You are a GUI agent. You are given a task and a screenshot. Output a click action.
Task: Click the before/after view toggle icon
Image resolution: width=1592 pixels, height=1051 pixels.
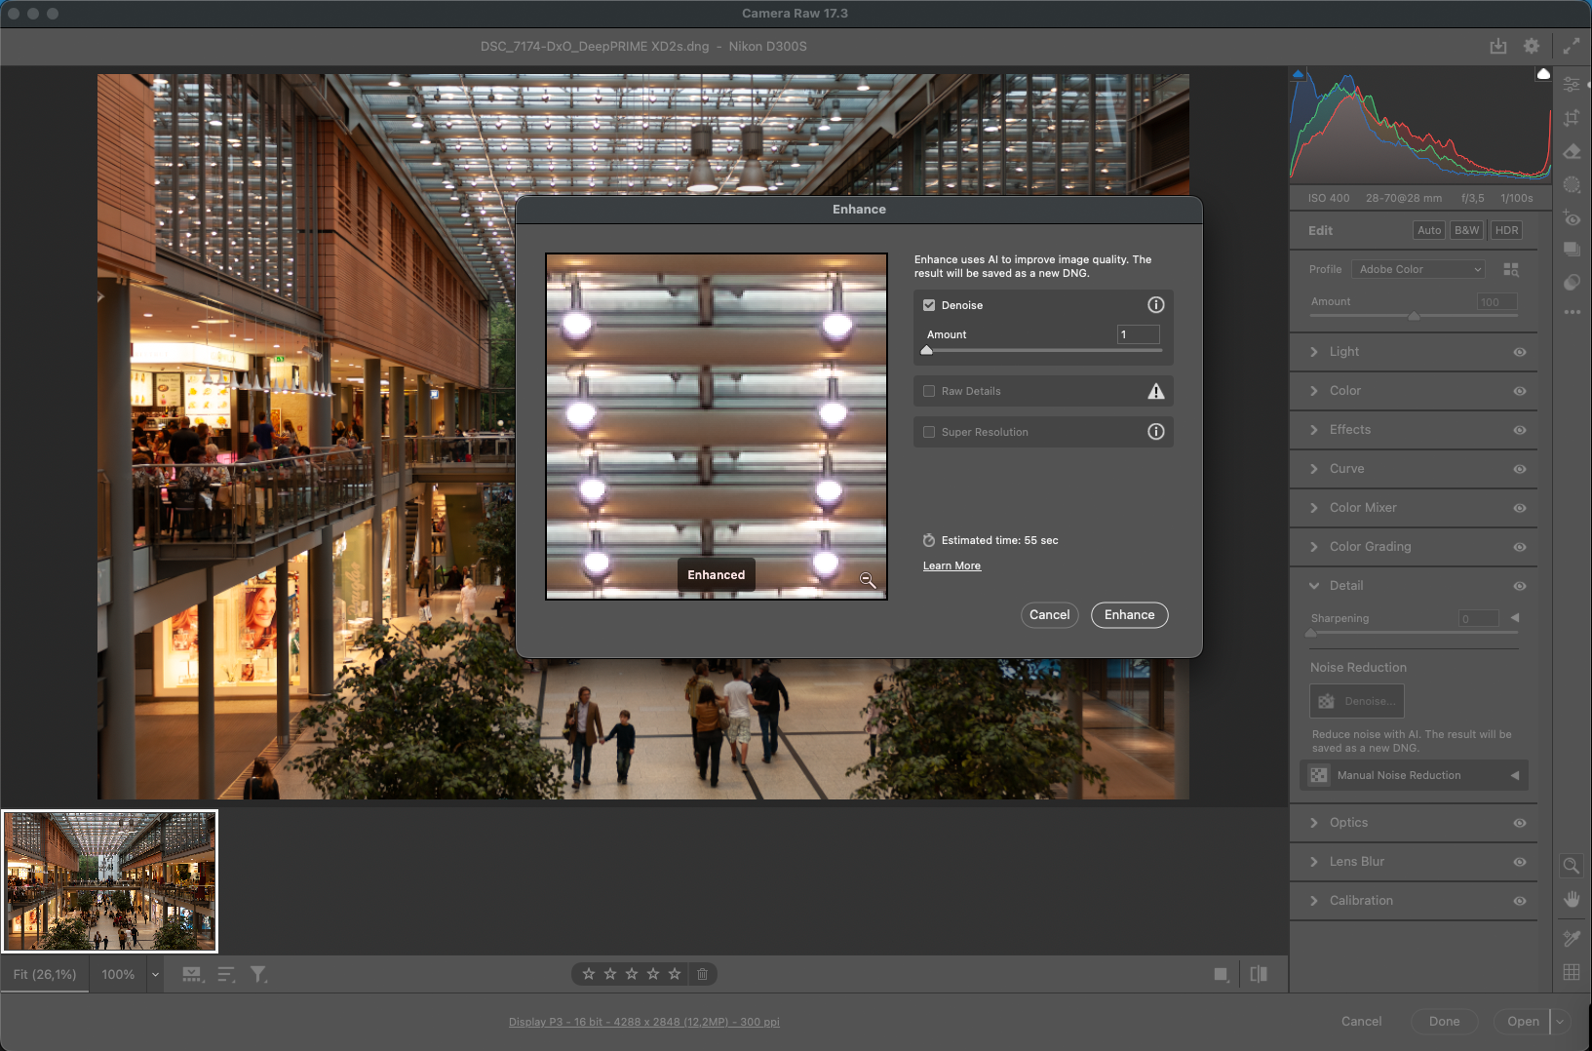coord(1259,974)
